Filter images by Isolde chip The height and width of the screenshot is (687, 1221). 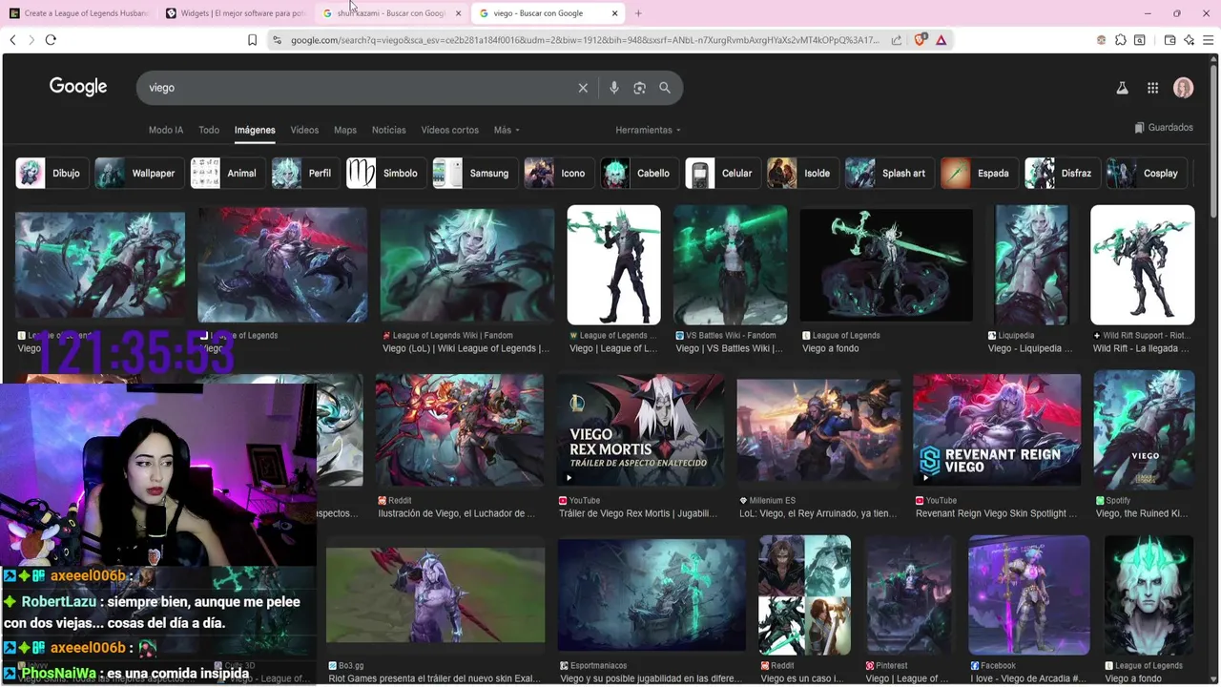click(x=802, y=174)
